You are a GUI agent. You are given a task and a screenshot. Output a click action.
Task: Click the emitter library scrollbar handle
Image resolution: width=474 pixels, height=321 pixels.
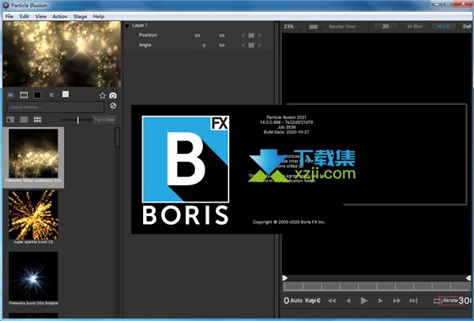coord(117,137)
